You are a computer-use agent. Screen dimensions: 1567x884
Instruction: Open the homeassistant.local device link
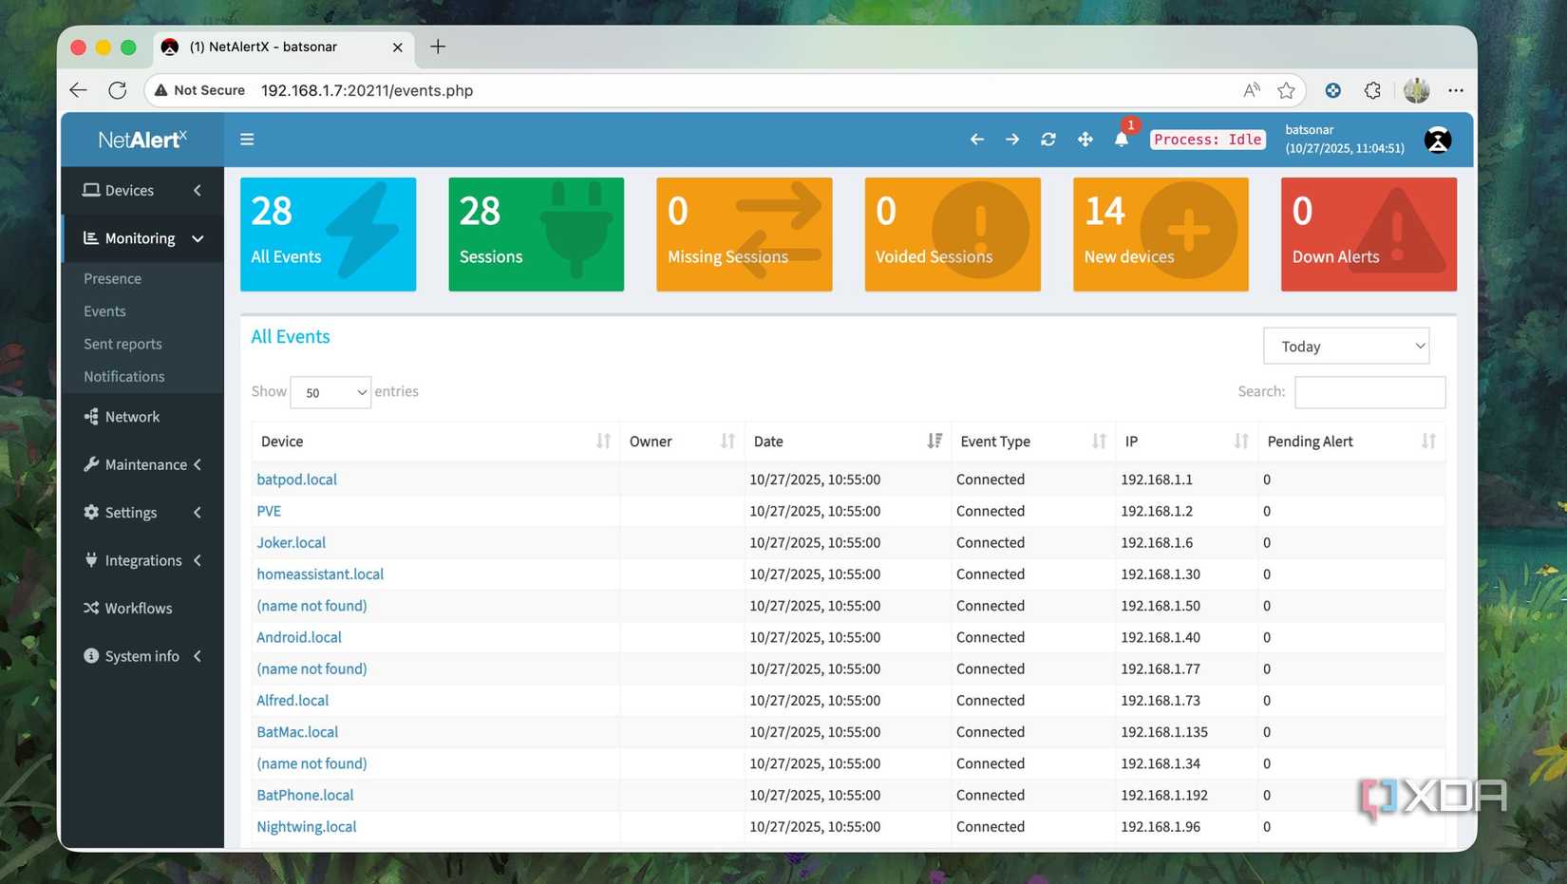(x=320, y=574)
